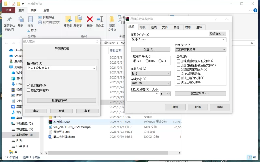Click Browse (浏览) button in WinRAR dialog
Viewport: 260px width, 162px height.
pos(217,34)
